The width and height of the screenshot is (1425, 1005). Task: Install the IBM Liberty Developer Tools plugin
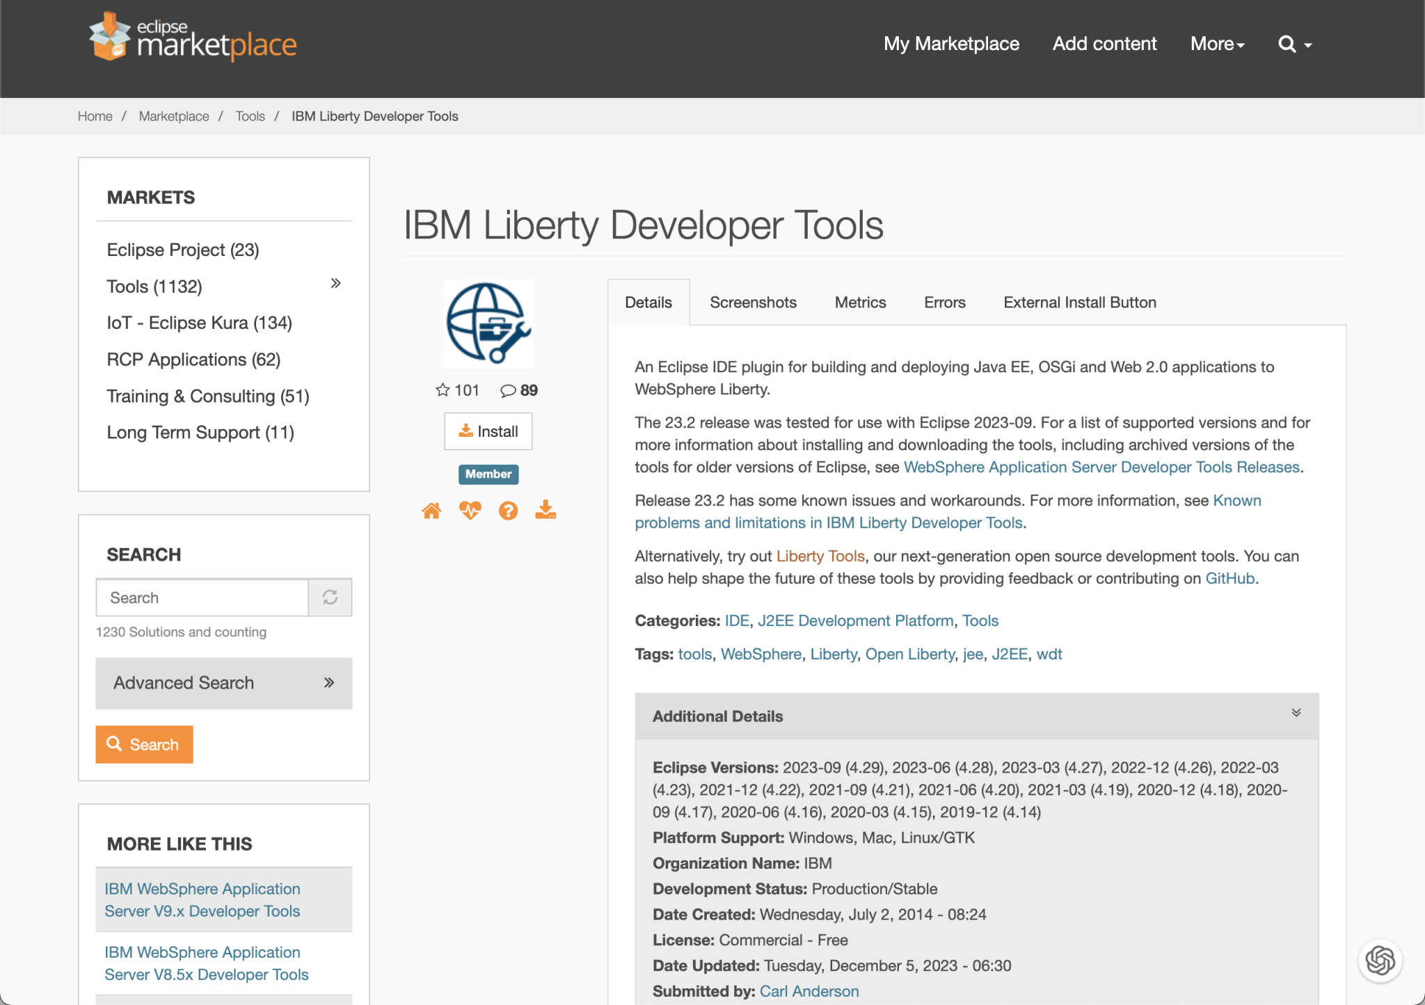[488, 431]
